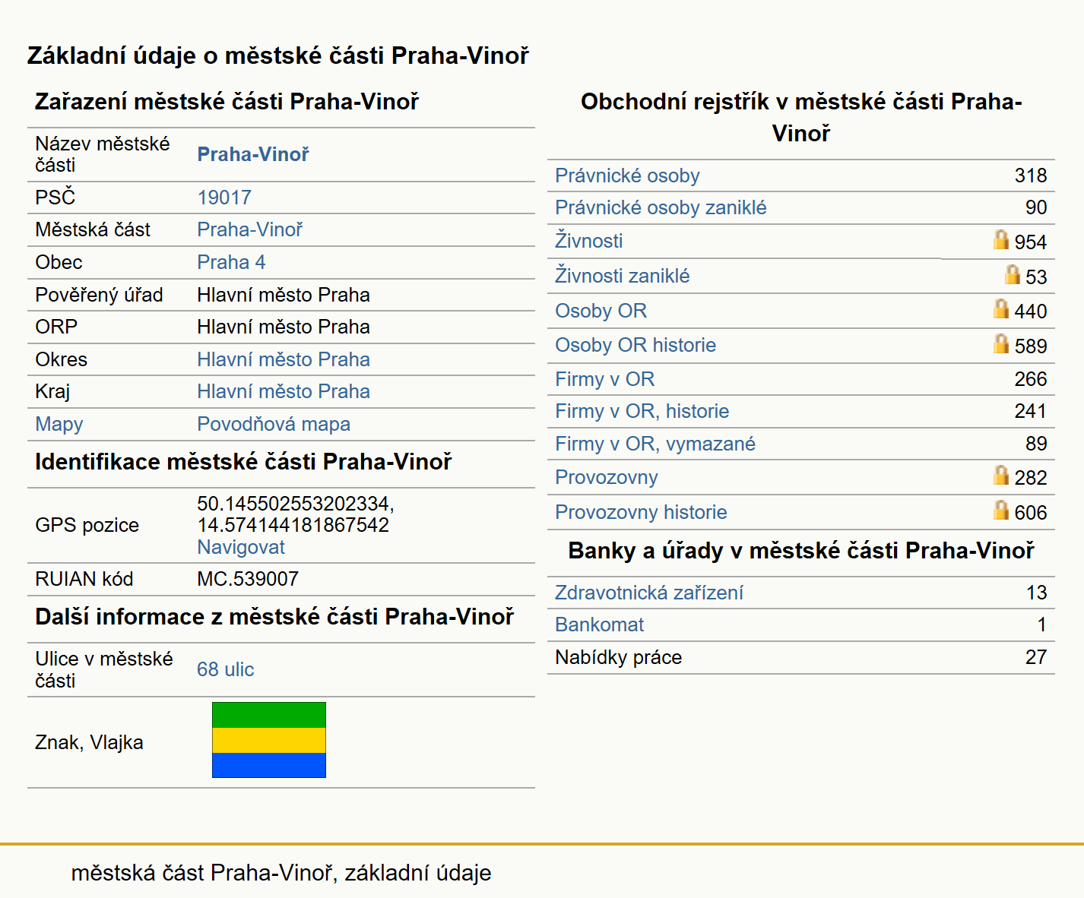Click the lock icon beside Živnosti count
Screen dimensions: 1084x898
(x=1001, y=239)
